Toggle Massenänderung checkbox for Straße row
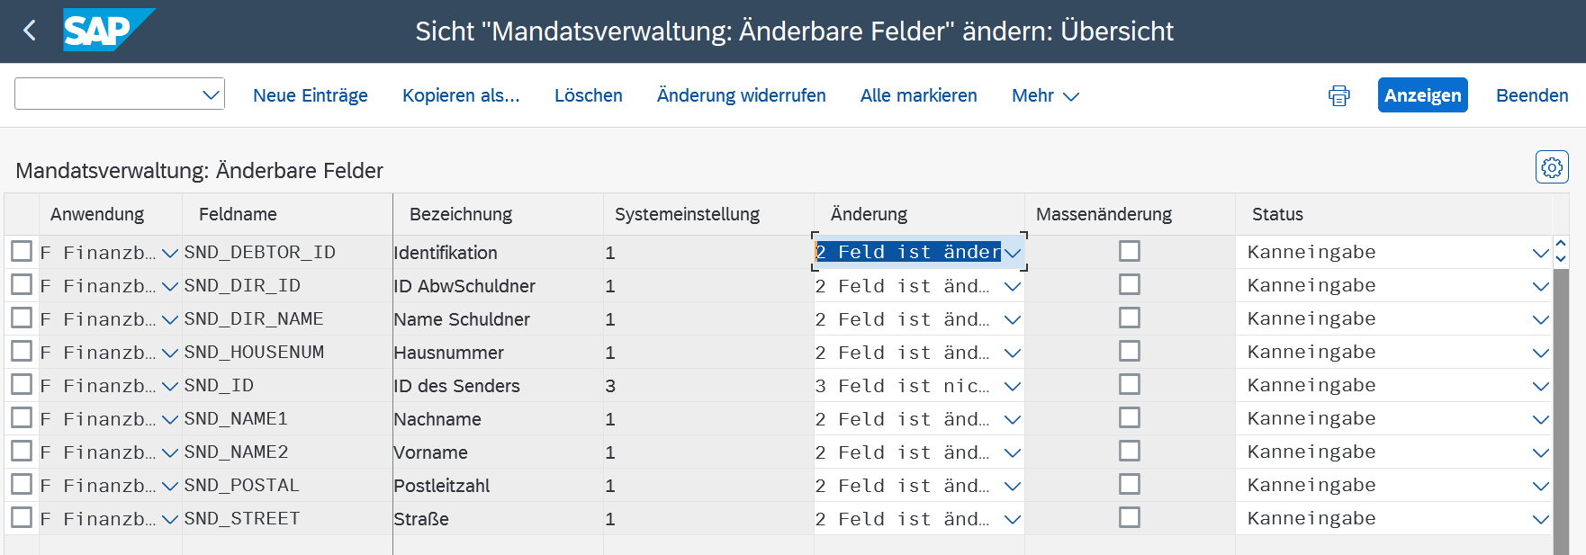Image resolution: width=1586 pixels, height=555 pixels. click(1129, 518)
